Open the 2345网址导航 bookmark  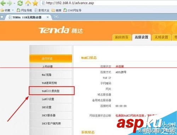[x=72, y=10]
